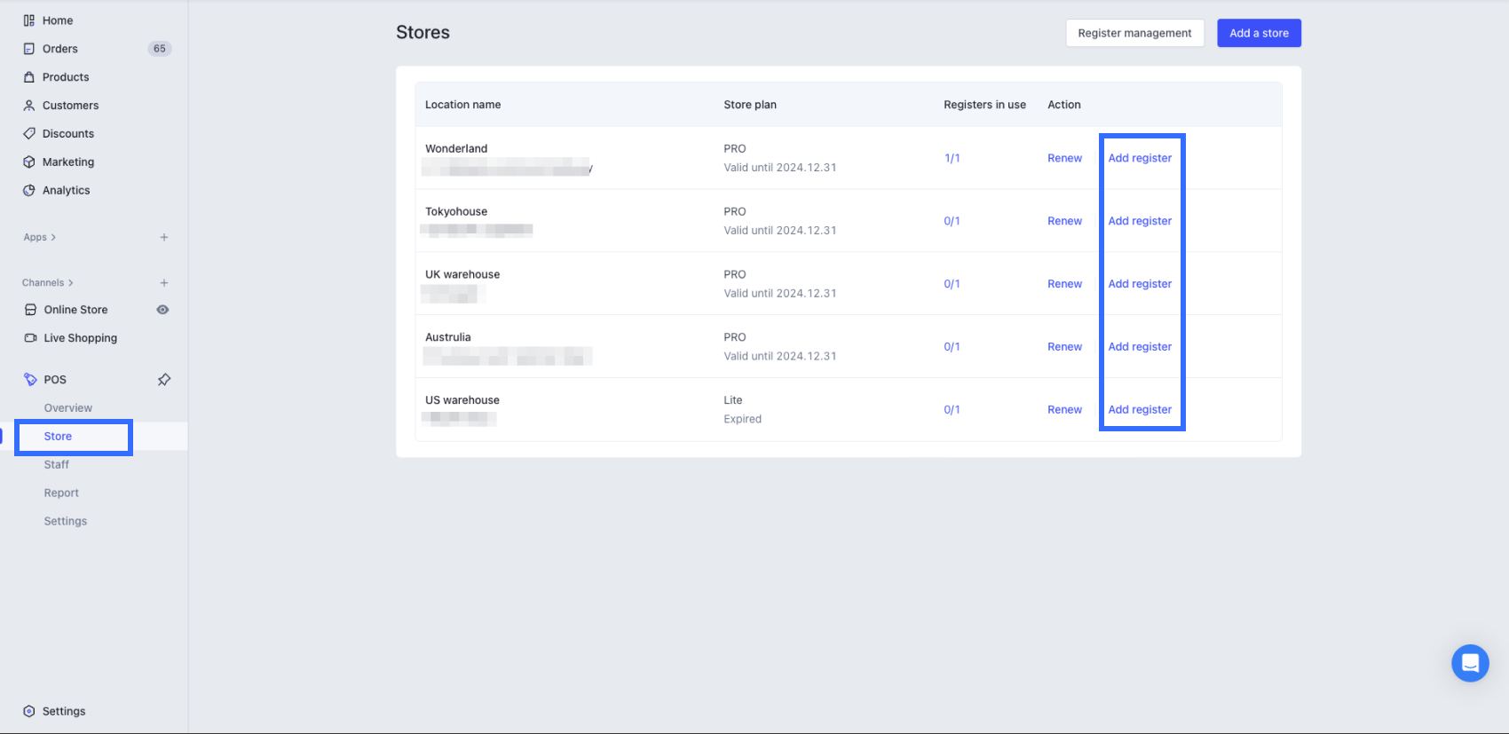The width and height of the screenshot is (1509, 734).
Task: Unpin the POS channel pin icon
Action: coord(164,380)
